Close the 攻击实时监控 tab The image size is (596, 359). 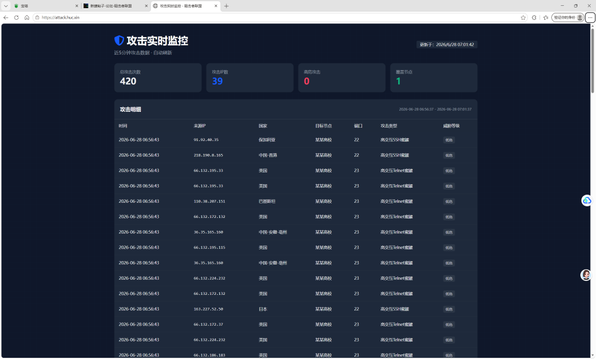[x=216, y=6]
